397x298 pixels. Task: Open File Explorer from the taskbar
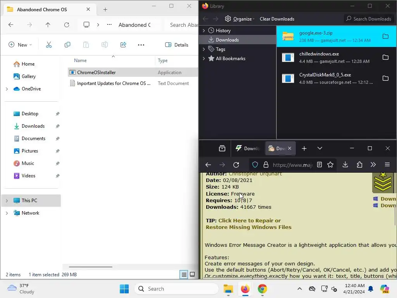point(228,289)
